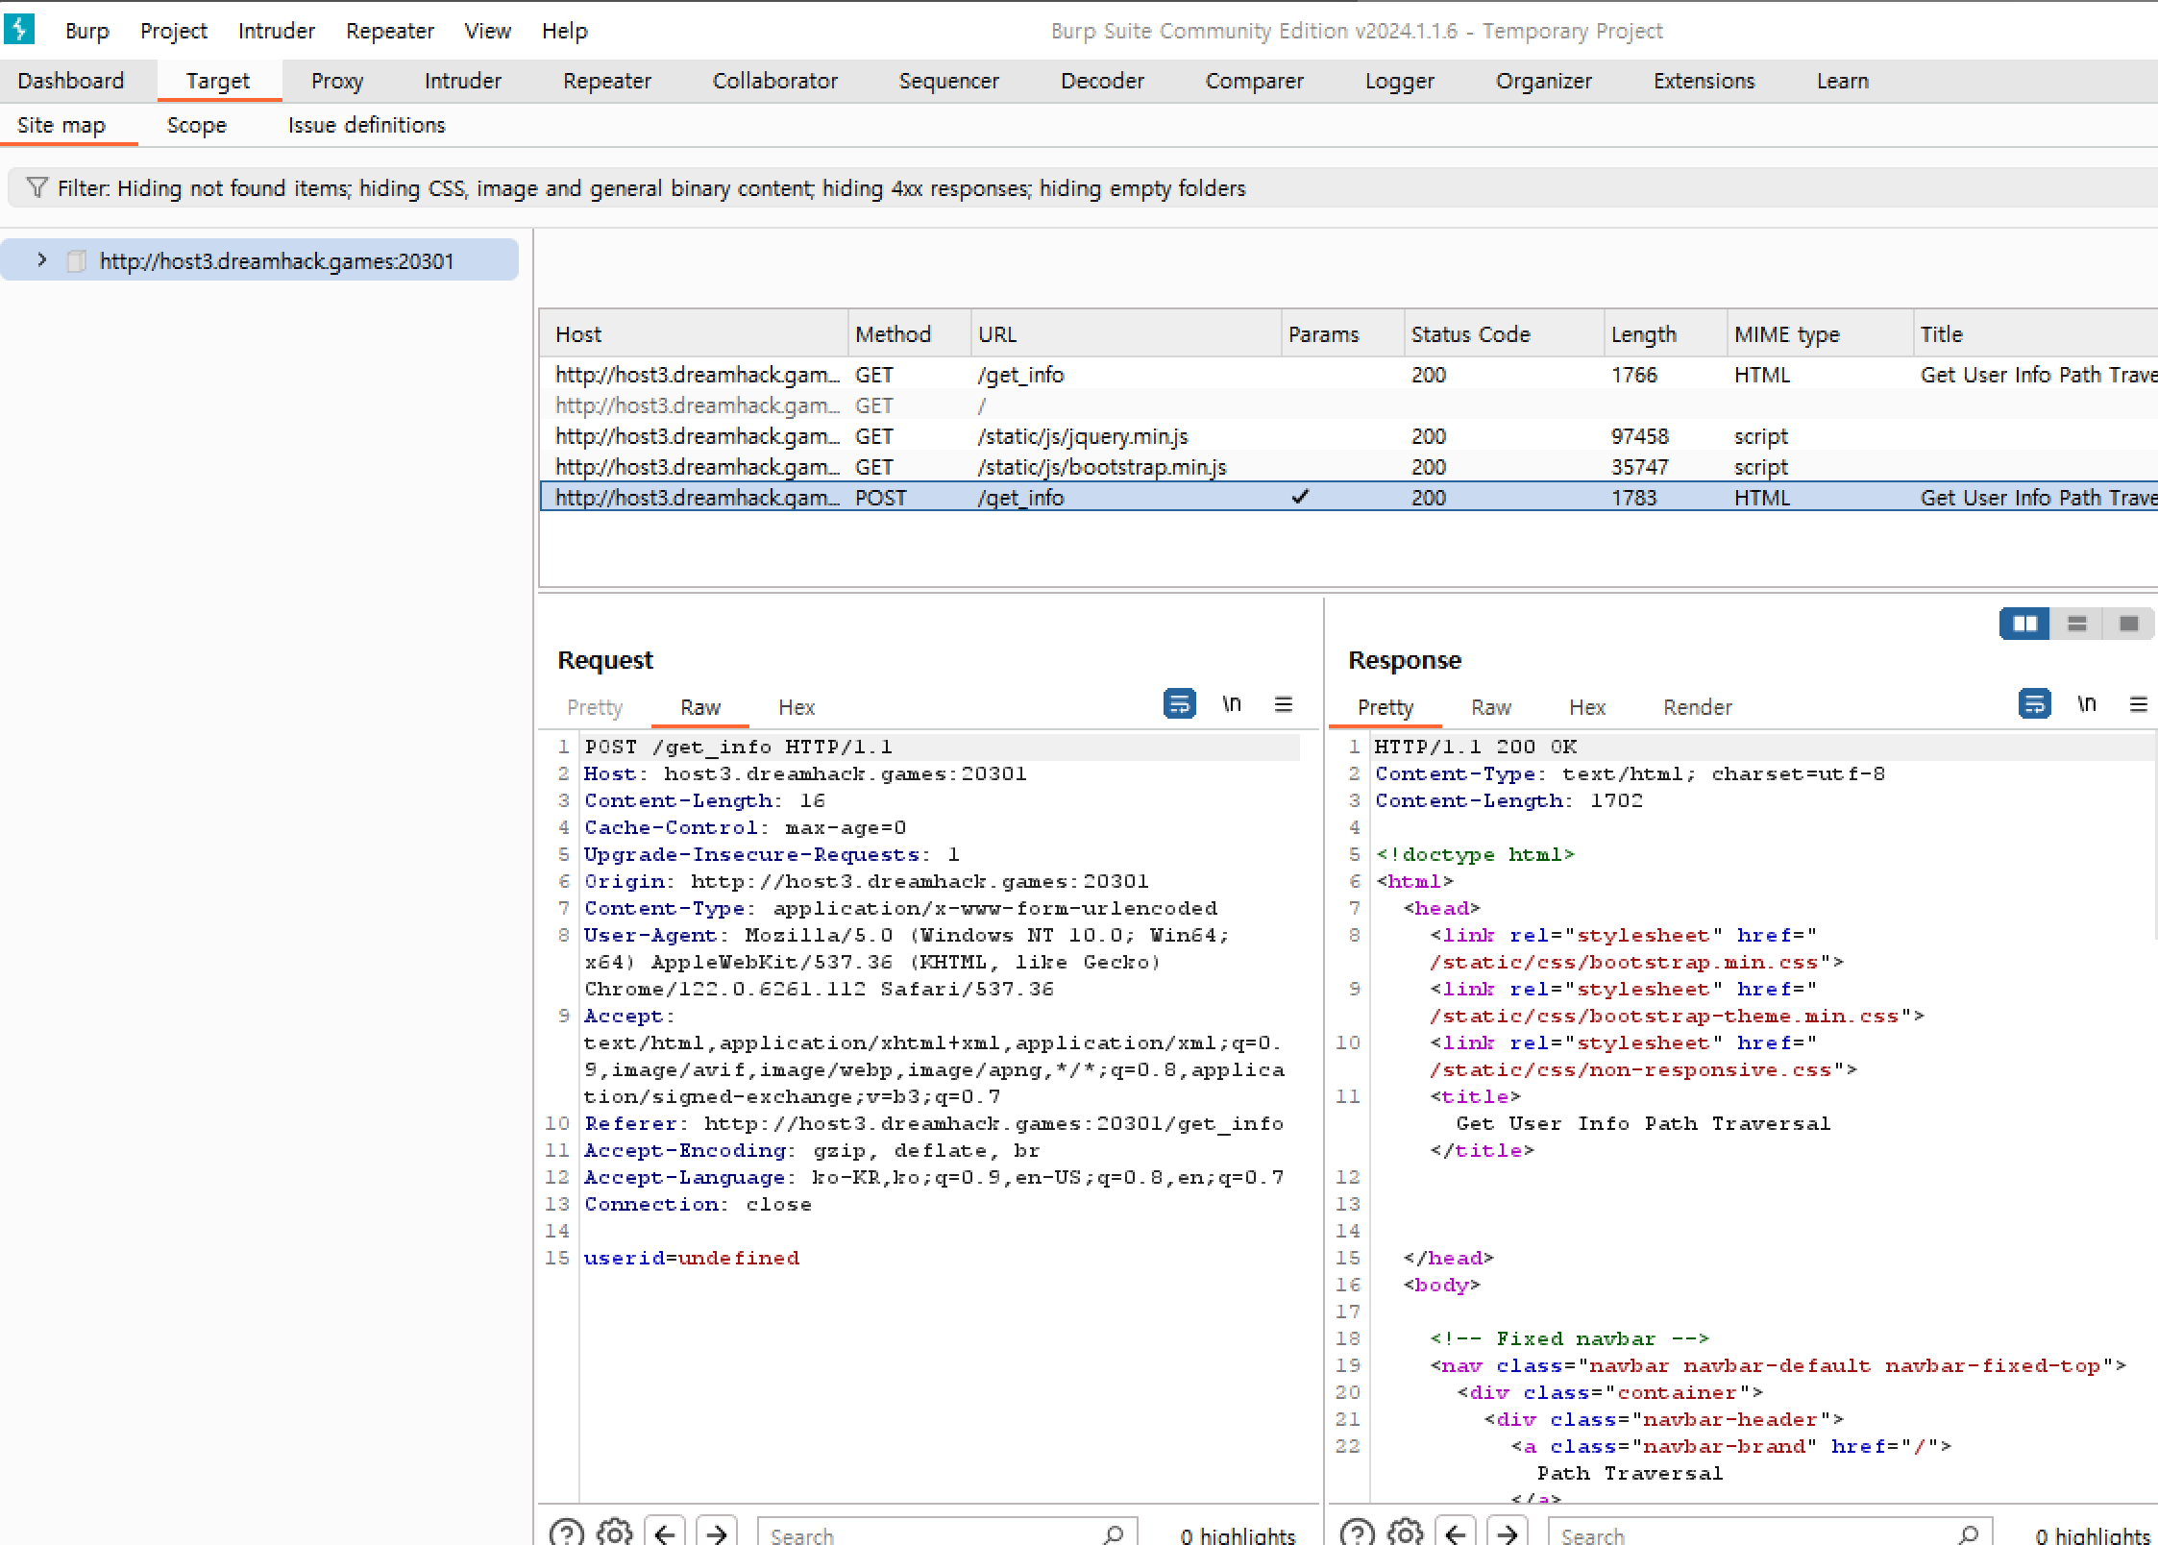2158x1545 pixels.
Task: Toggle word wrap icon in Response panel
Action: click(x=2034, y=704)
